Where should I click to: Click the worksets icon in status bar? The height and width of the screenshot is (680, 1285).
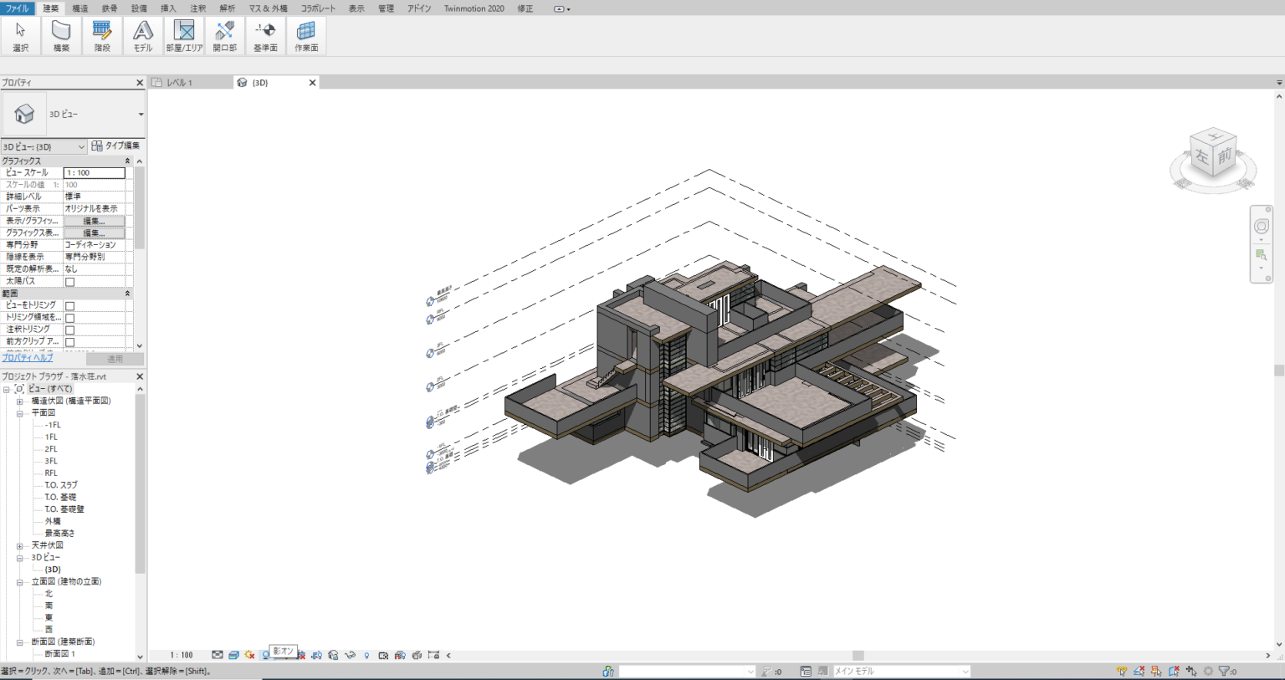pos(608,671)
